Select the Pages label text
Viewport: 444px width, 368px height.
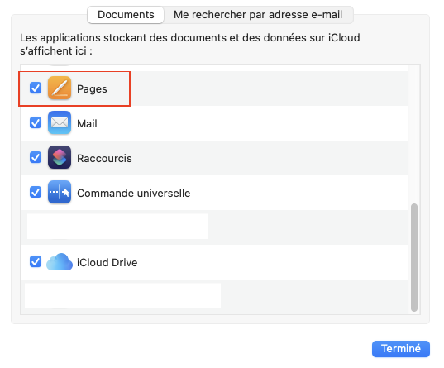pyautogui.click(x=92, y=89)
